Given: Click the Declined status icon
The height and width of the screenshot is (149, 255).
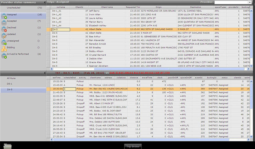Looking at the screenshot, I should click(4, 29).
